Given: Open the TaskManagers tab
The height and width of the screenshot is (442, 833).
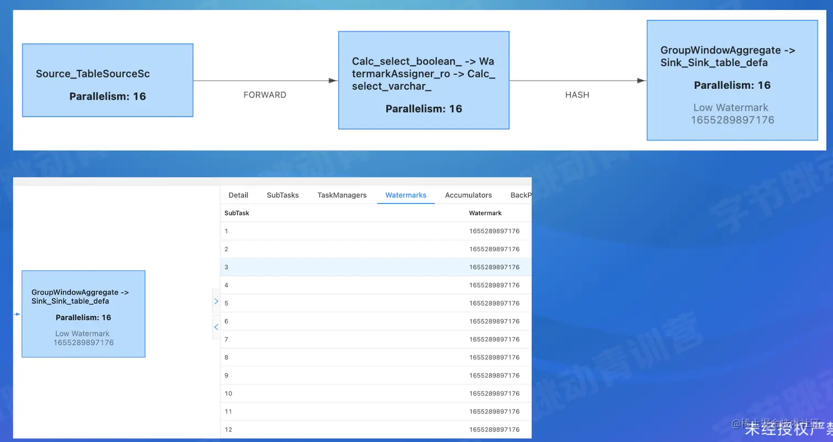Looking at the screenshot, I should (x=342, y=195).
